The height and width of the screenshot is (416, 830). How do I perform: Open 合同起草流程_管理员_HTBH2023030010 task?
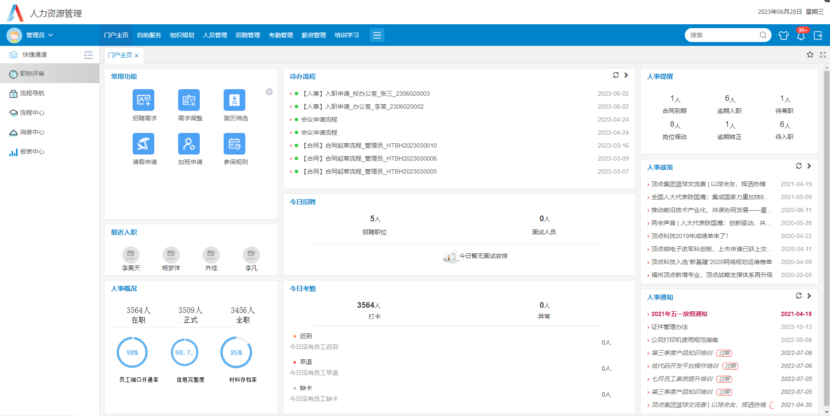pyautogui.click(x=369, y=145)
